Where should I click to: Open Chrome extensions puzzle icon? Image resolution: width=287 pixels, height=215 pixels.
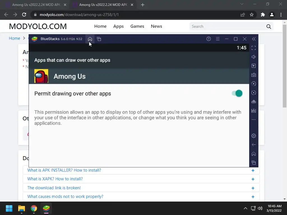click(263, 15)
